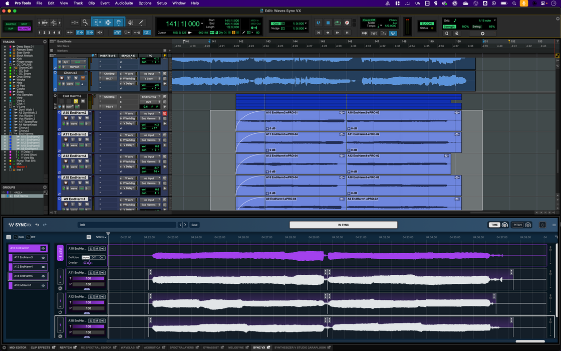
Task: Click the T time slider on A11 EndHarm3
Action: click(89, 278)
